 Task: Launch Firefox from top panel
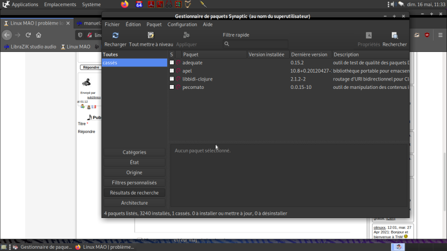125,4
